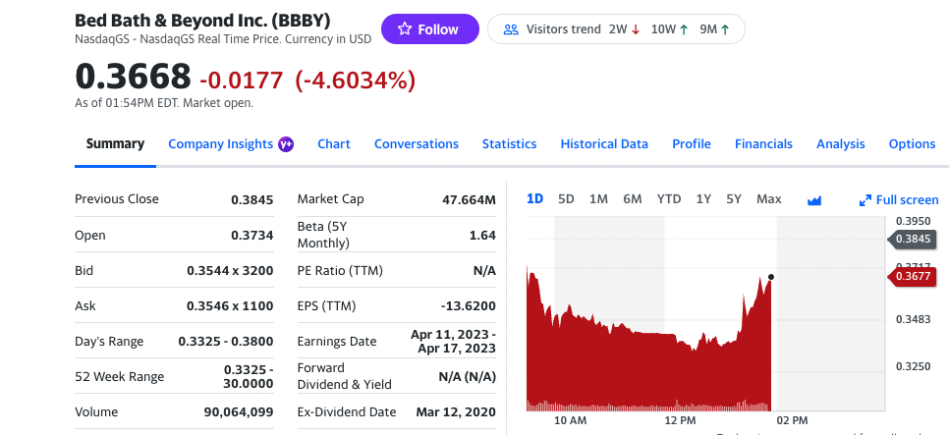This screenshot has height=435, width=949.
Task: Click the 52 Week Range value
Action: [x=249, y=376]
